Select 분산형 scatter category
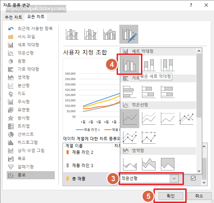Viewport: 214px width, 203px height. point(31,85)
